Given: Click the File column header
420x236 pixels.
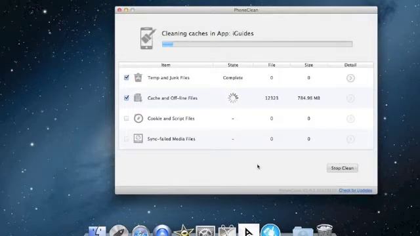Looking at the screenshot, I should point(272,65).
